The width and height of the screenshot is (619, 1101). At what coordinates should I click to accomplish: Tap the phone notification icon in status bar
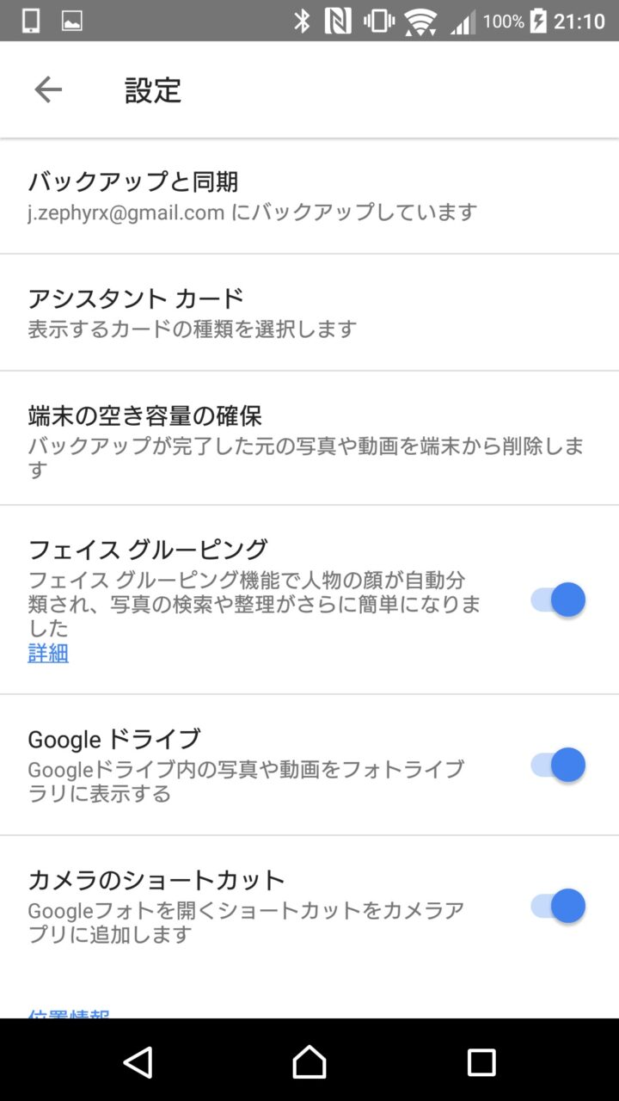(31, 21)
